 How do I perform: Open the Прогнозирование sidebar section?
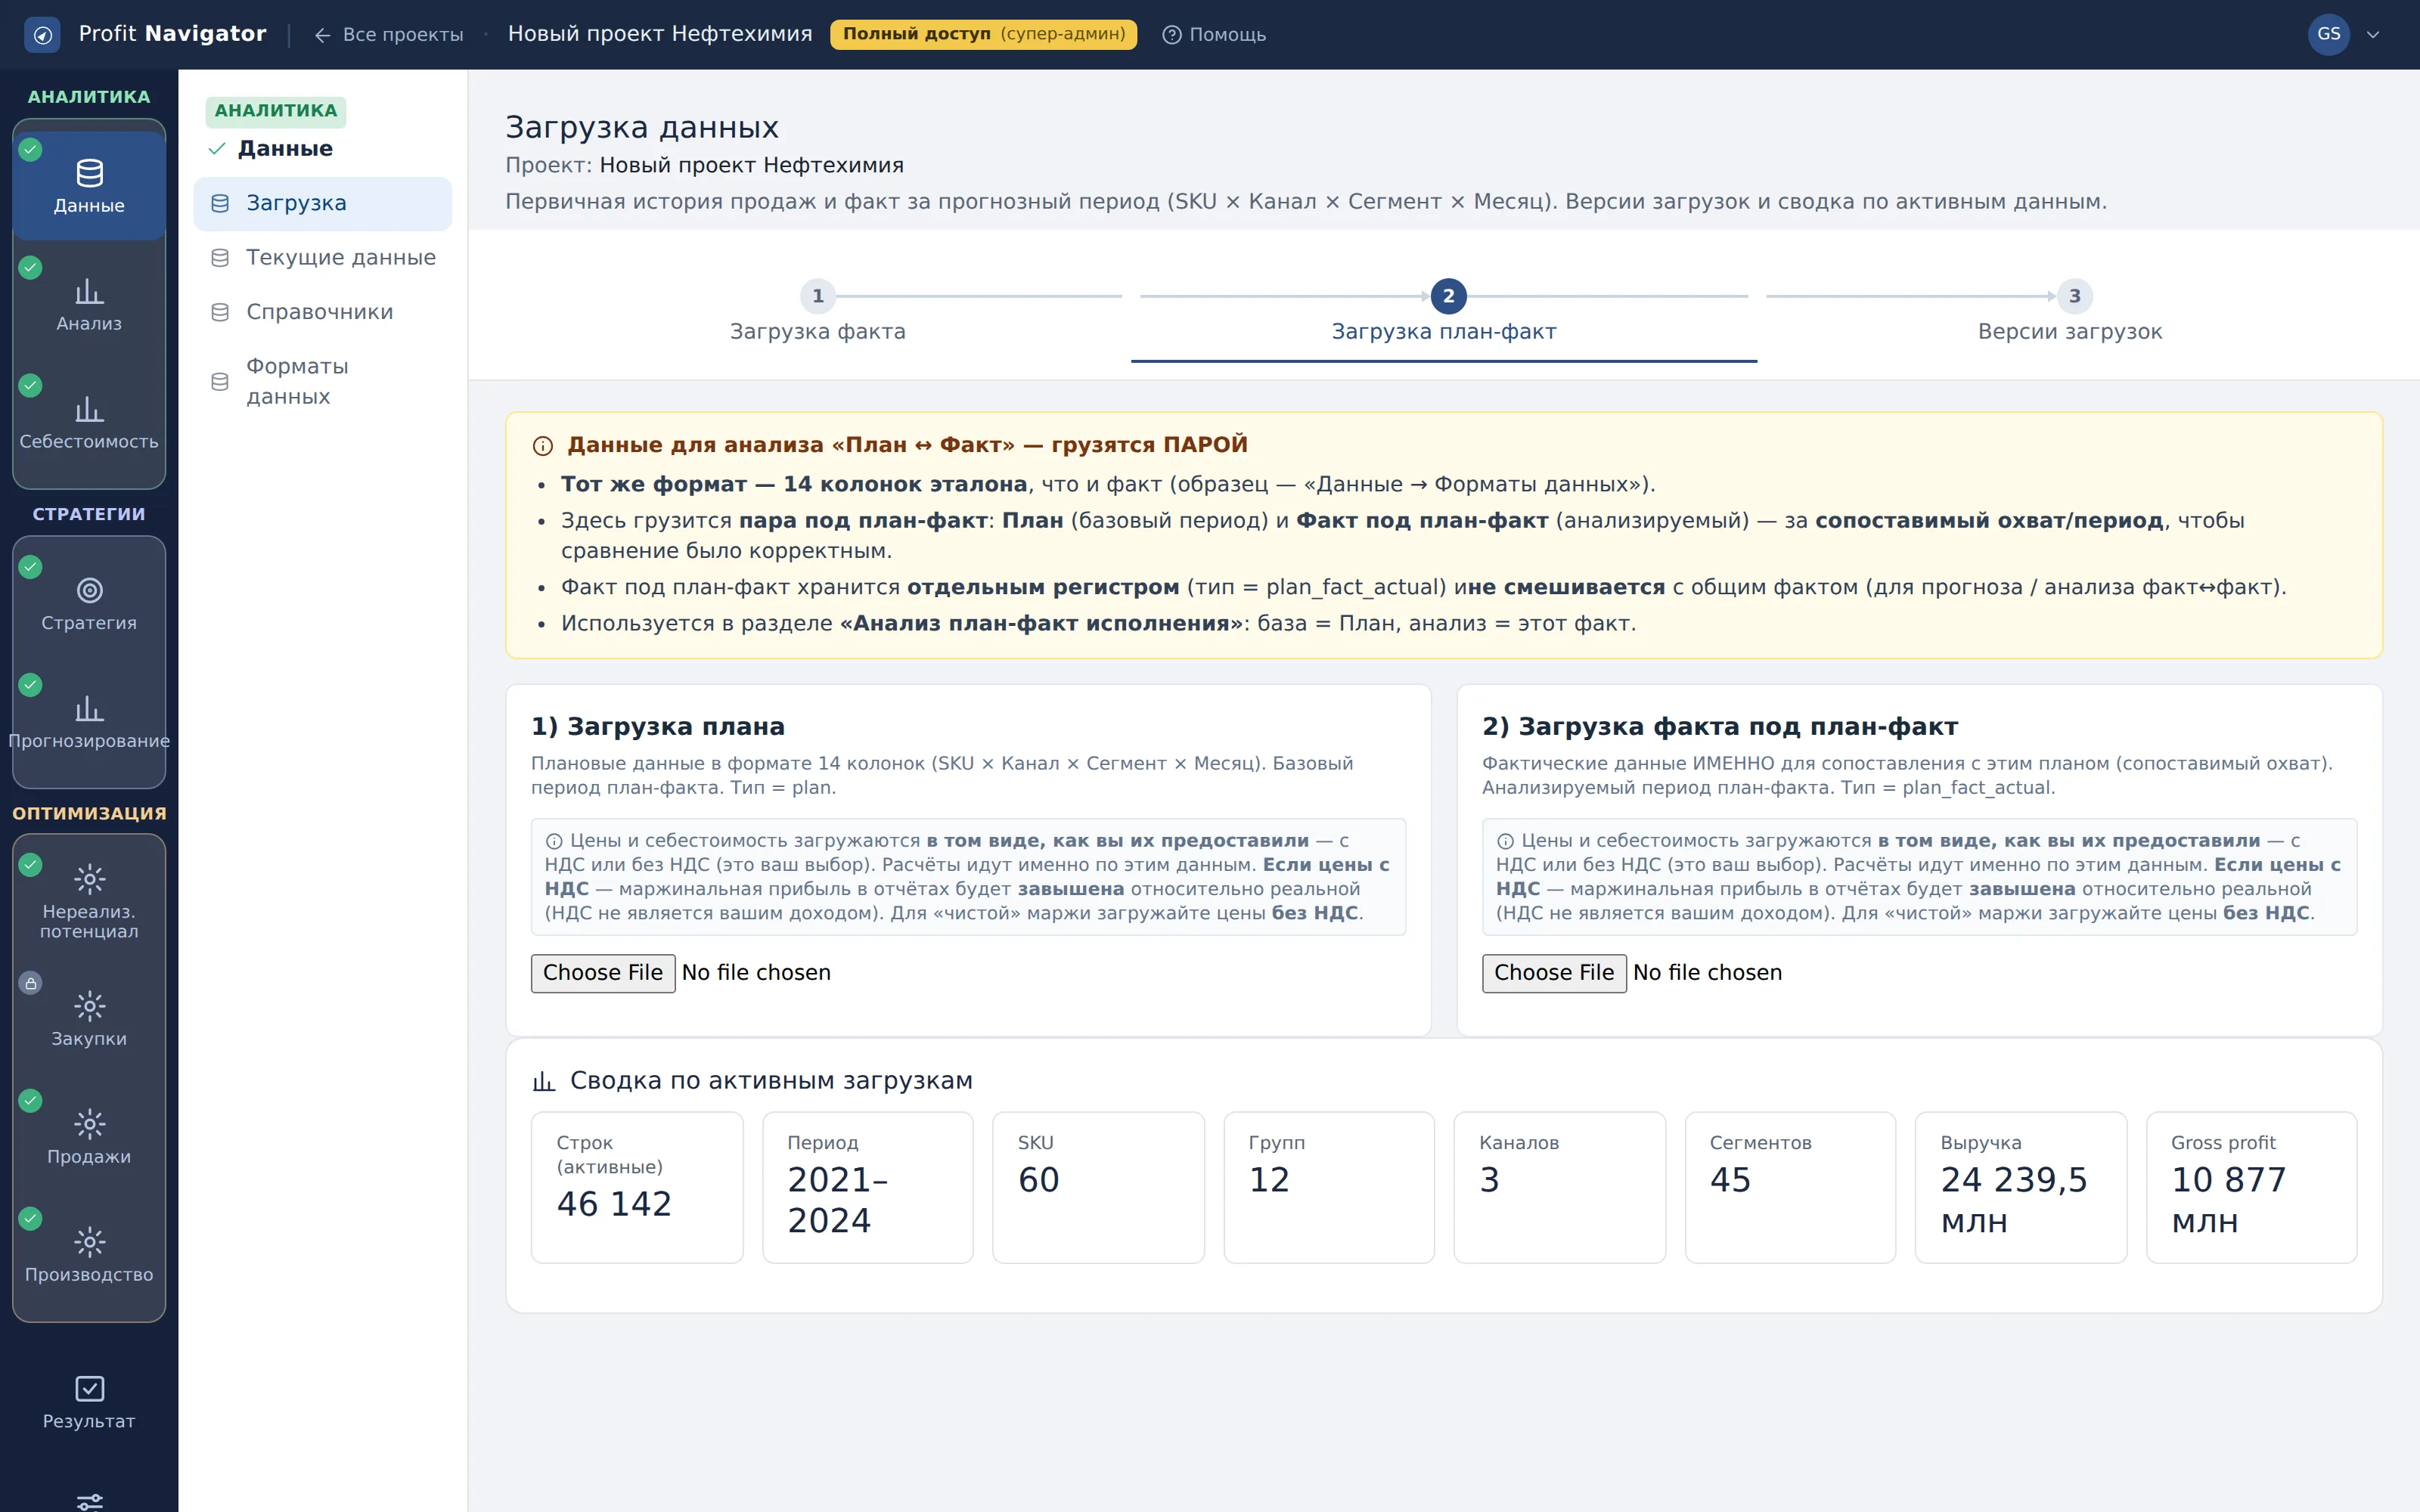(89, 722)
